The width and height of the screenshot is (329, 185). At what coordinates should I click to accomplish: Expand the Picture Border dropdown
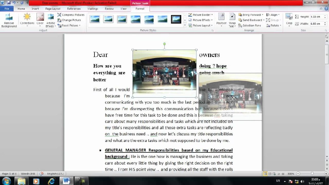[201, 15]
